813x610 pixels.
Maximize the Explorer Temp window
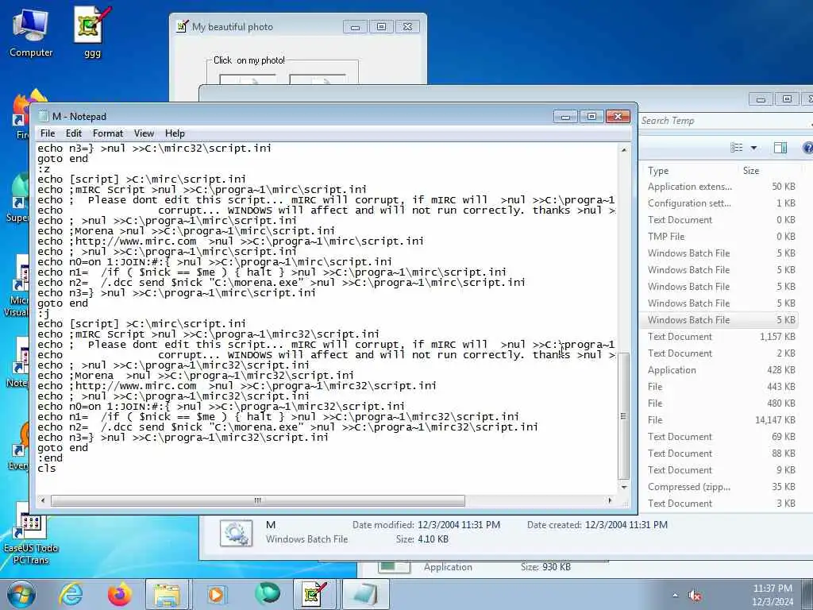[x=787, y=99]
